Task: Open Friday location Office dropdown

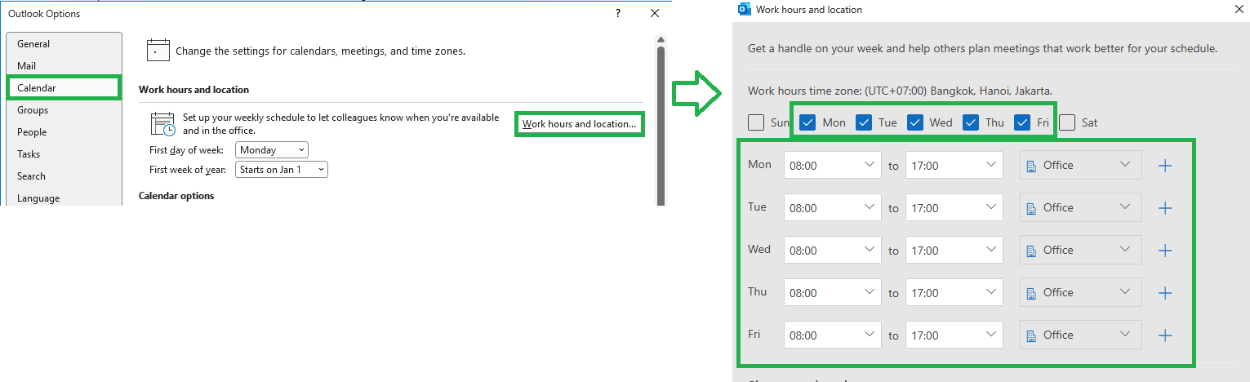Action: coord(1080,335)
